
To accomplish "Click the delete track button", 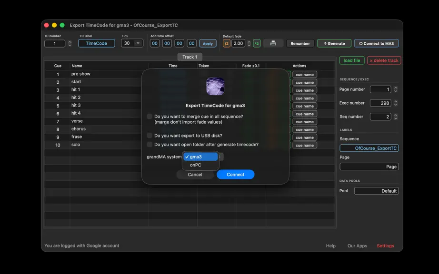I will click(x=384, y=60).
